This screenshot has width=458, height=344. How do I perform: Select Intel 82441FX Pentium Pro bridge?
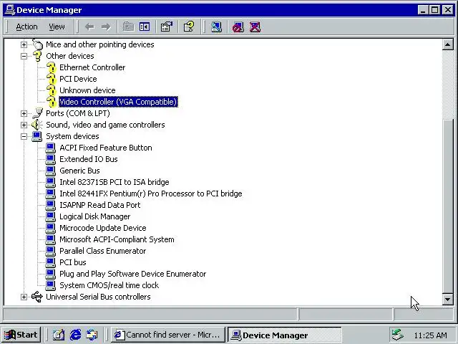(151, 193)
